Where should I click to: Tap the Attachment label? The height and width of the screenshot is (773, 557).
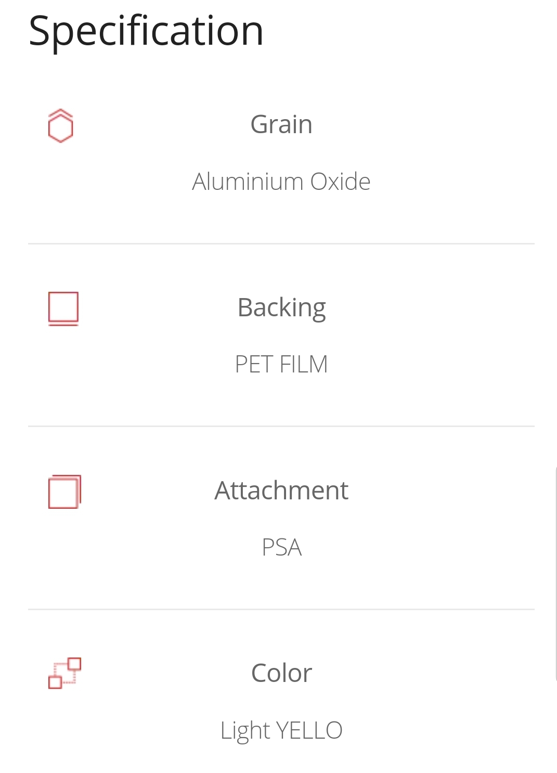(281, 490)
